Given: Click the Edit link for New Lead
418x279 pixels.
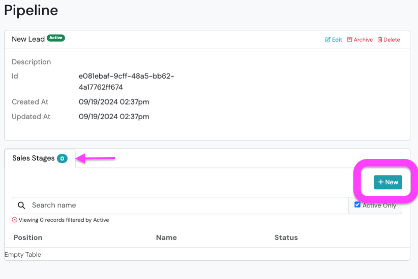Looking at the screenshot, I should coord(333,40).
